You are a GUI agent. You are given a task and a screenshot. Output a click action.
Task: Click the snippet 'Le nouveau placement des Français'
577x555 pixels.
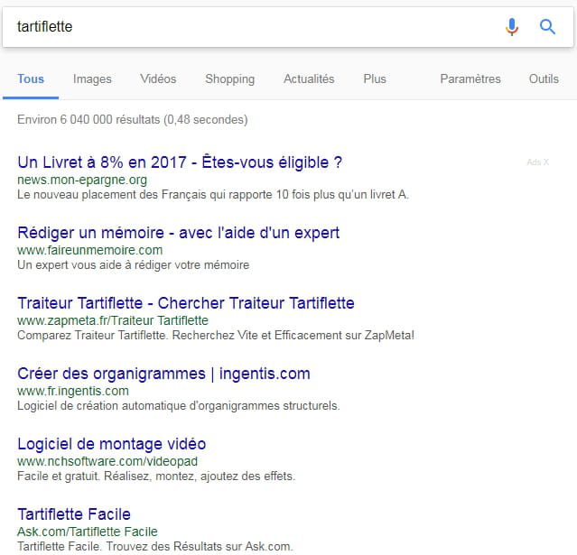click(x=213, y=195)
